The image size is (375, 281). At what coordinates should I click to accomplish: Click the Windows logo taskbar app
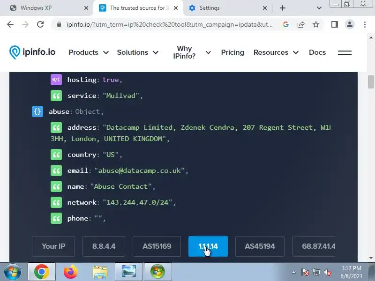point(157,272)
